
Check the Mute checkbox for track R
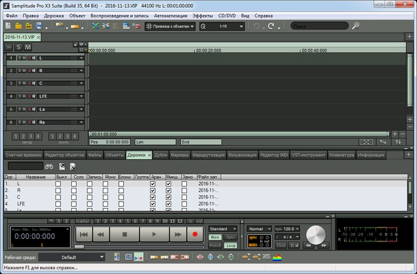[58, 190]
